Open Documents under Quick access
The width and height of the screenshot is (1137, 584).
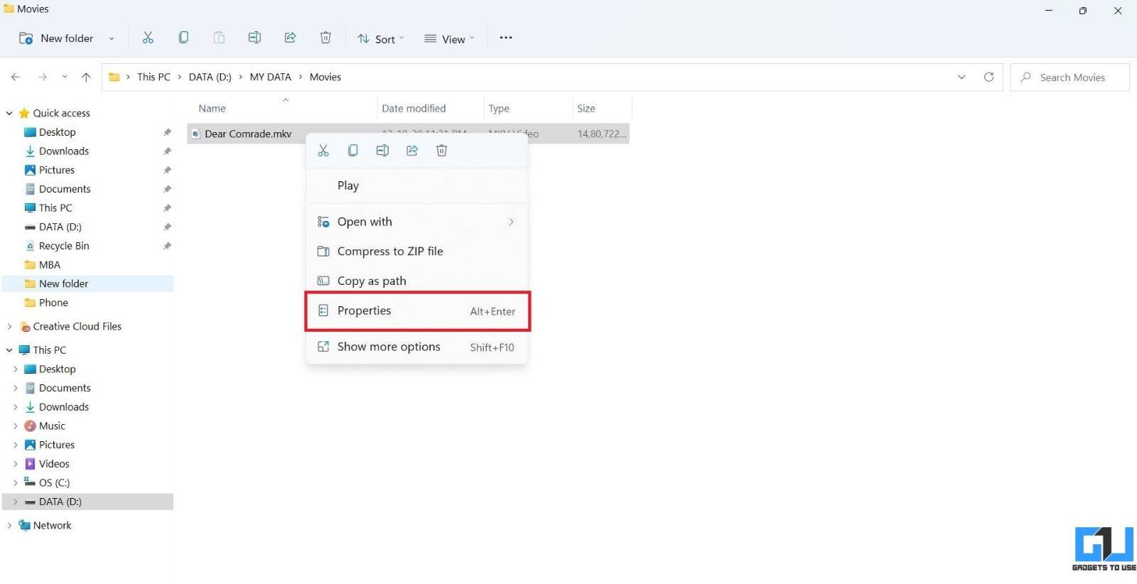[65, 189]
